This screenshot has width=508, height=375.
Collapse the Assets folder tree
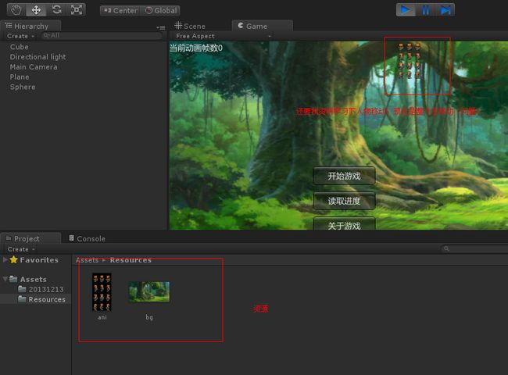[x=5, y=279]
